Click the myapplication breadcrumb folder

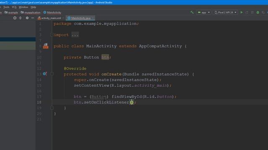31,12
